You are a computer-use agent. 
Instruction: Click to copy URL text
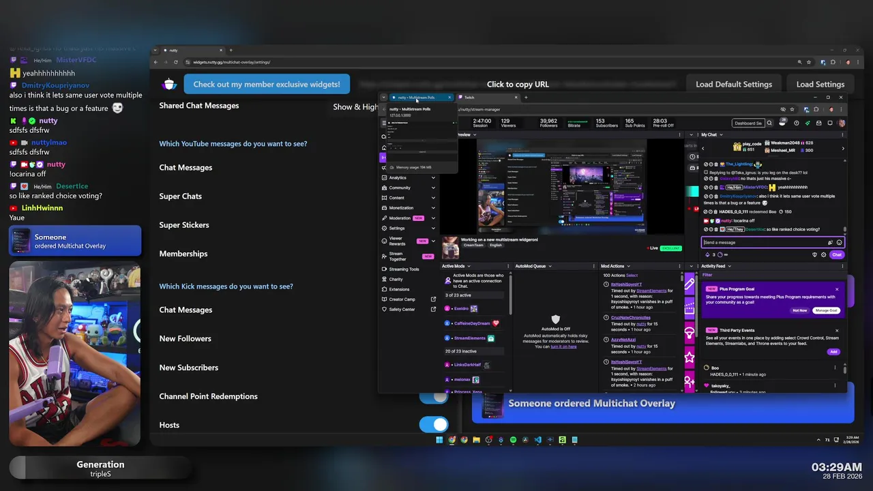(518, 85)
